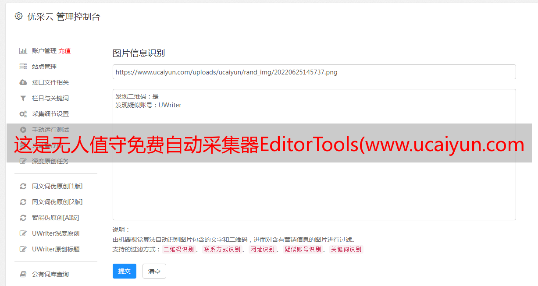538x286 pixels.
Task: Click the gears icon for 采集细节设置
Action: 23,114
